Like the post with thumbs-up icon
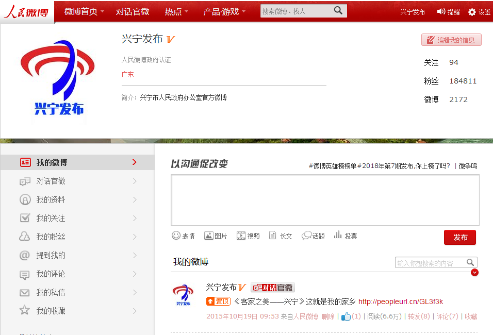 click(346, 316)
